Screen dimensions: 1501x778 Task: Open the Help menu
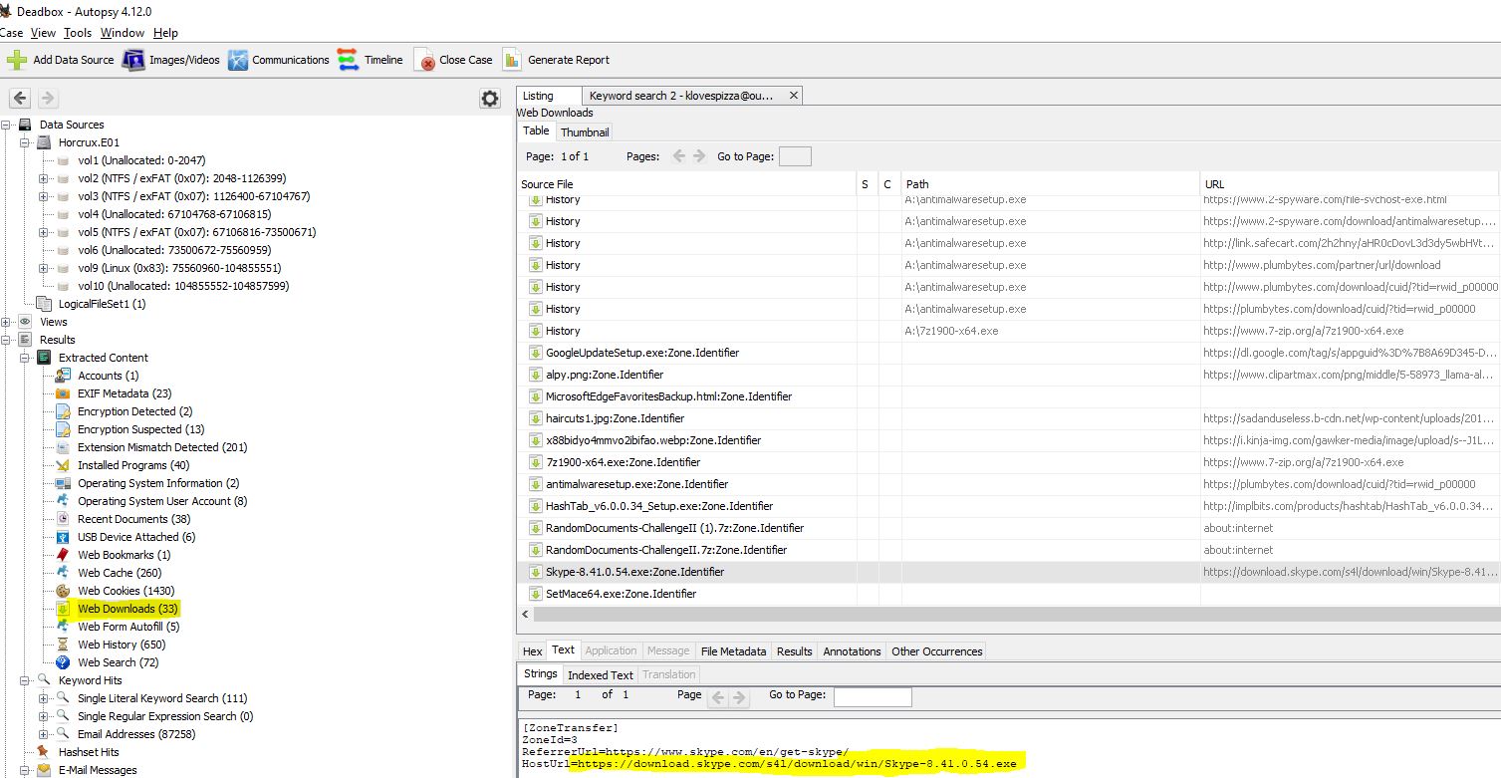[165, 33]
